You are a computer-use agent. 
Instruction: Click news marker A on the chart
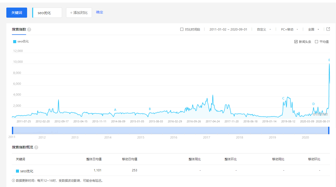point(115,110)
